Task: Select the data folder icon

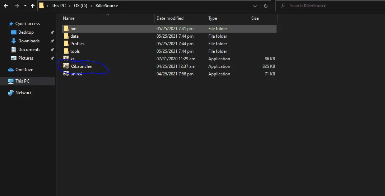Action: tap(66, 36)
